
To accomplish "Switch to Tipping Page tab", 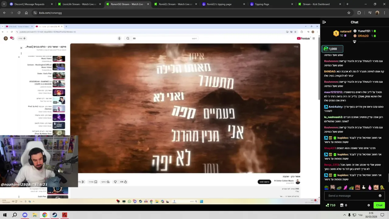I will tap(272, 4).
